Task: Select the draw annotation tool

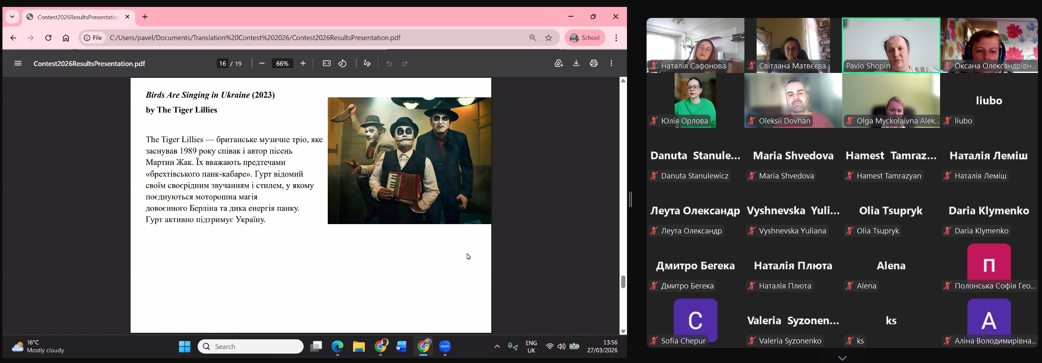Action: (x=367, y=64)
